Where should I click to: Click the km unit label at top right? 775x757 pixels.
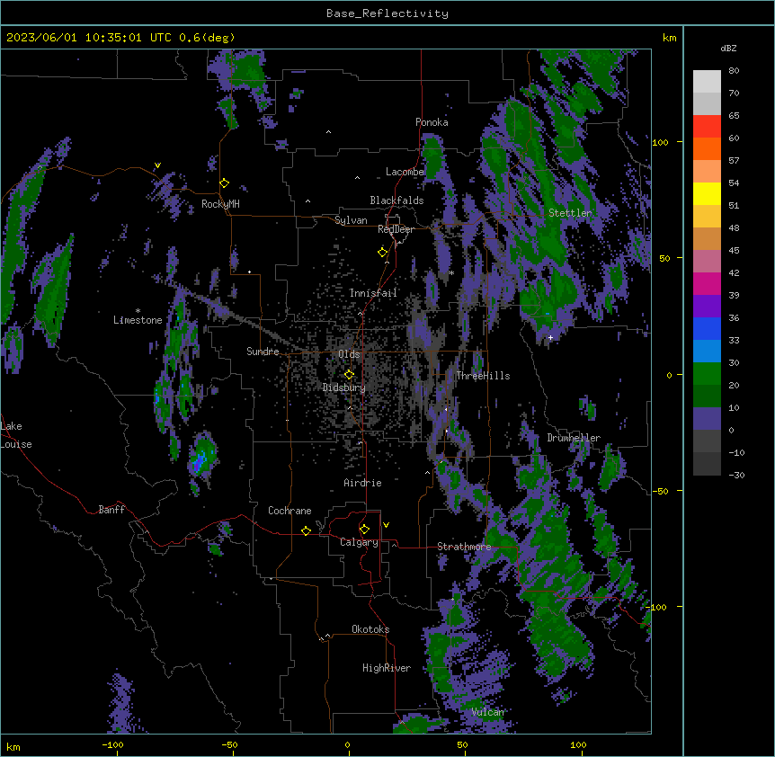tap(670, 38)
